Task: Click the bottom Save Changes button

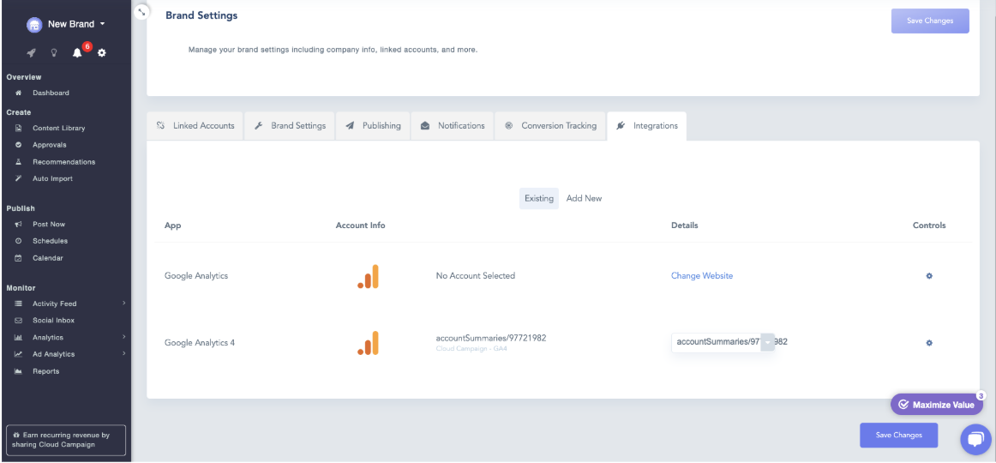Action: (897, 436)
